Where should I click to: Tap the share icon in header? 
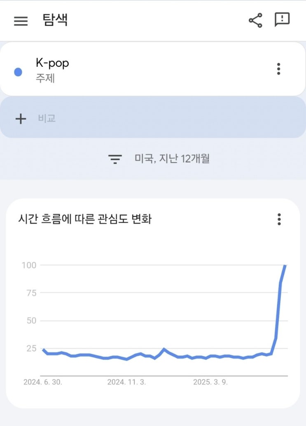click(255, 20)
